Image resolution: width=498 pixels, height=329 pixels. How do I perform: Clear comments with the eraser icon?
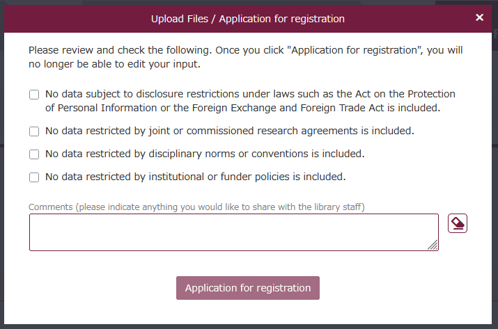[458, 223]
